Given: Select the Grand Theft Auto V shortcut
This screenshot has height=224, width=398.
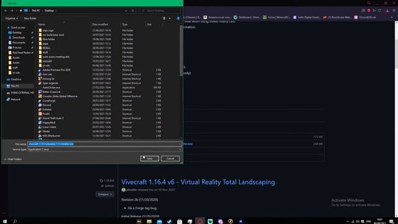Looking at the screenshot, I should click(x=53, y=118).
